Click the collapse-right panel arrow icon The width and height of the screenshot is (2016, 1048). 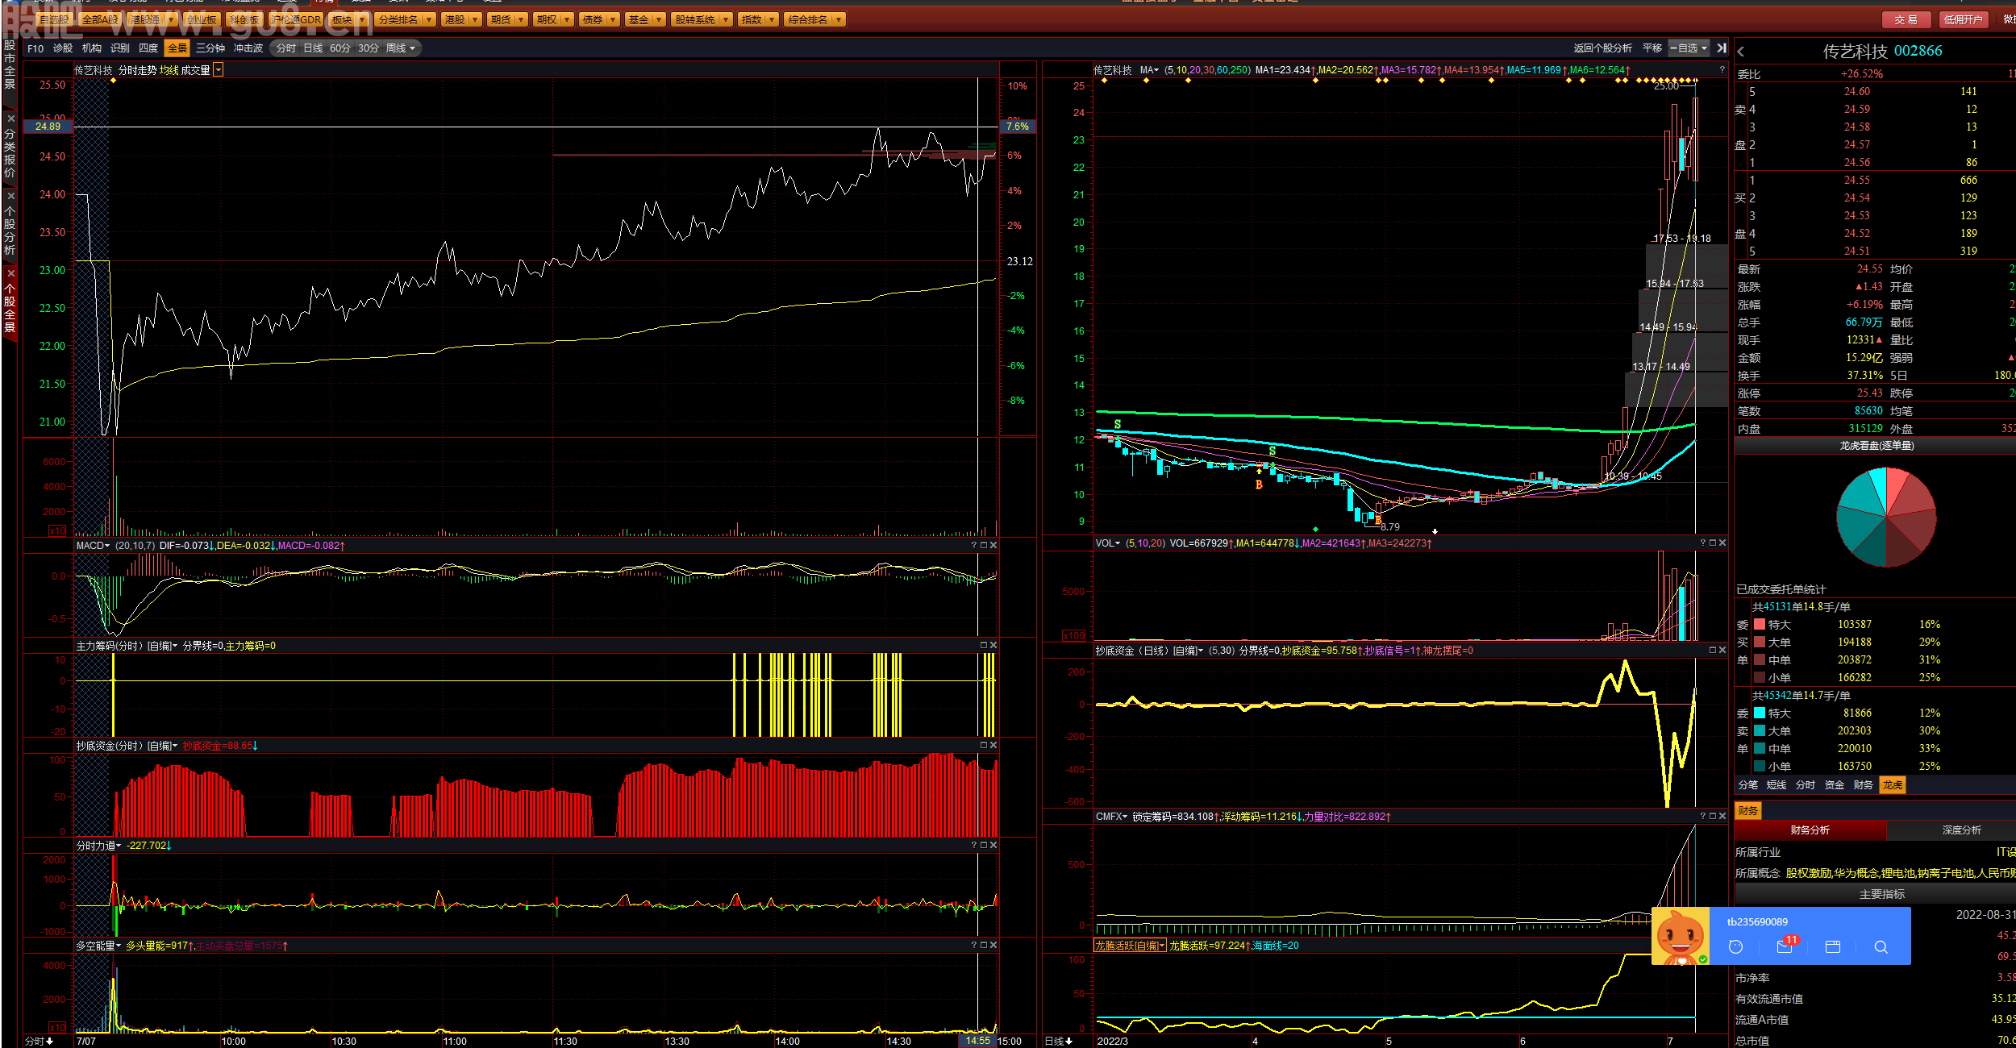coord(1722,48)
